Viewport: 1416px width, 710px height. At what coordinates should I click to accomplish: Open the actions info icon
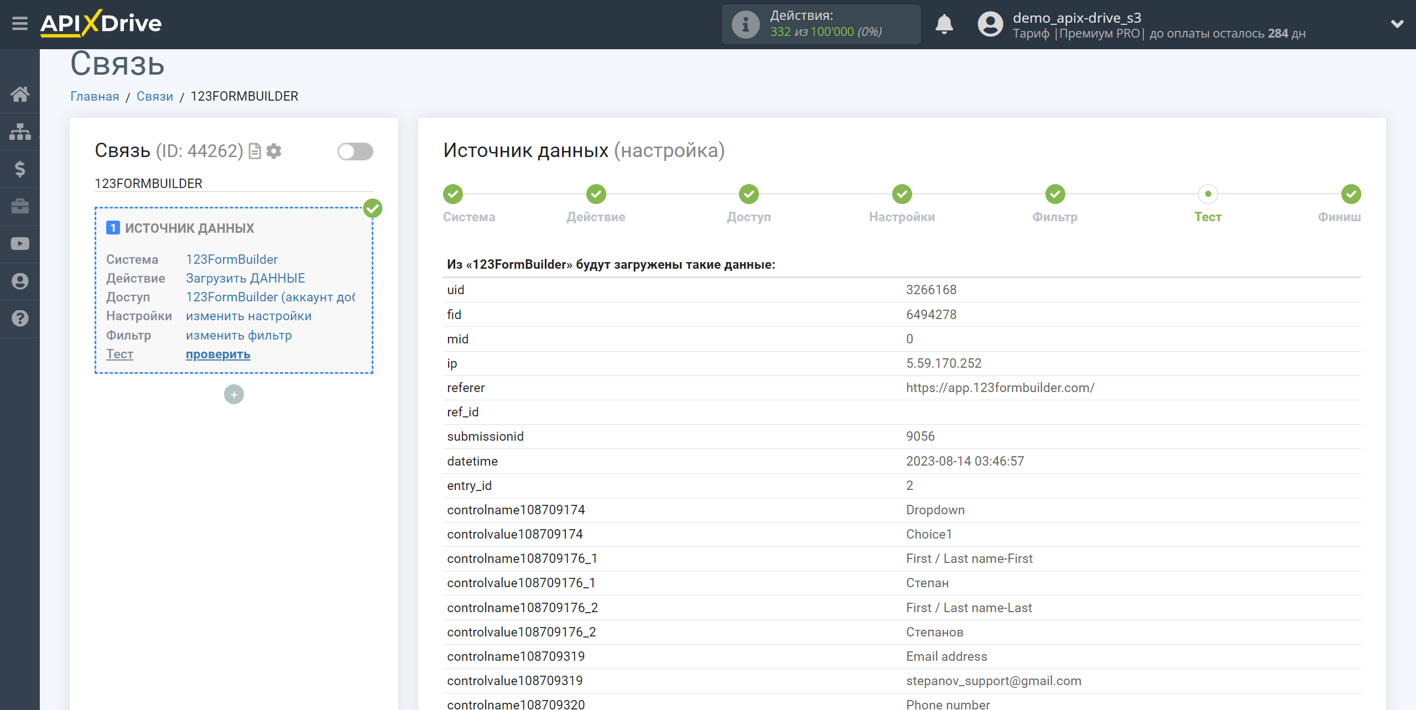click(x=745, y=24)
